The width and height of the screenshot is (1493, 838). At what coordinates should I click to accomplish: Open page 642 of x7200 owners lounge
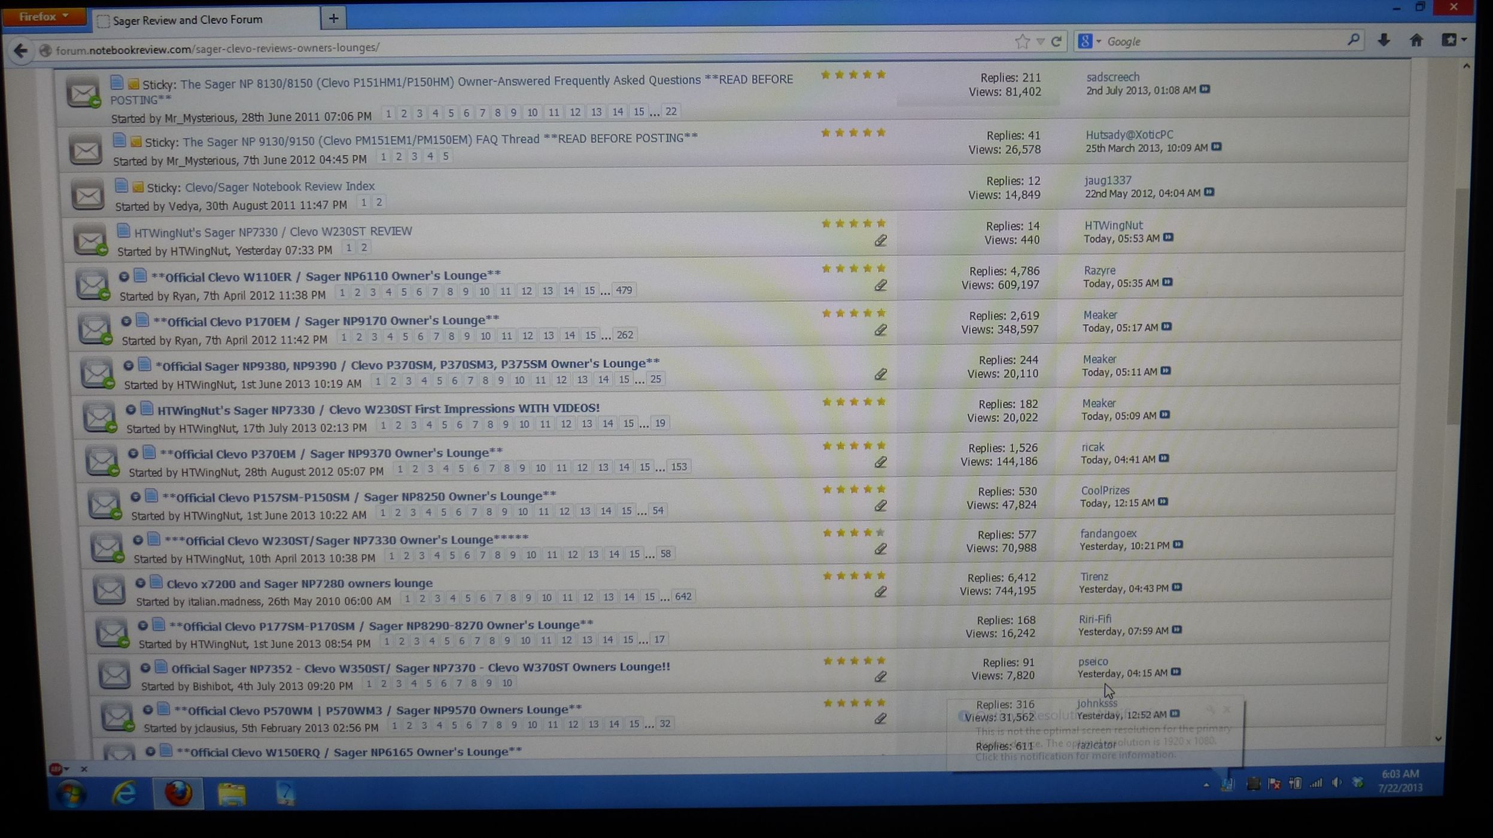tap(683, 597)
